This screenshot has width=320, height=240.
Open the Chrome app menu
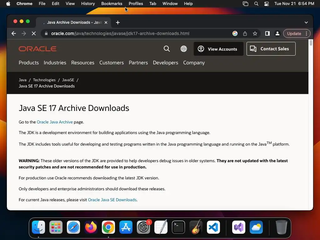(24, 4)
